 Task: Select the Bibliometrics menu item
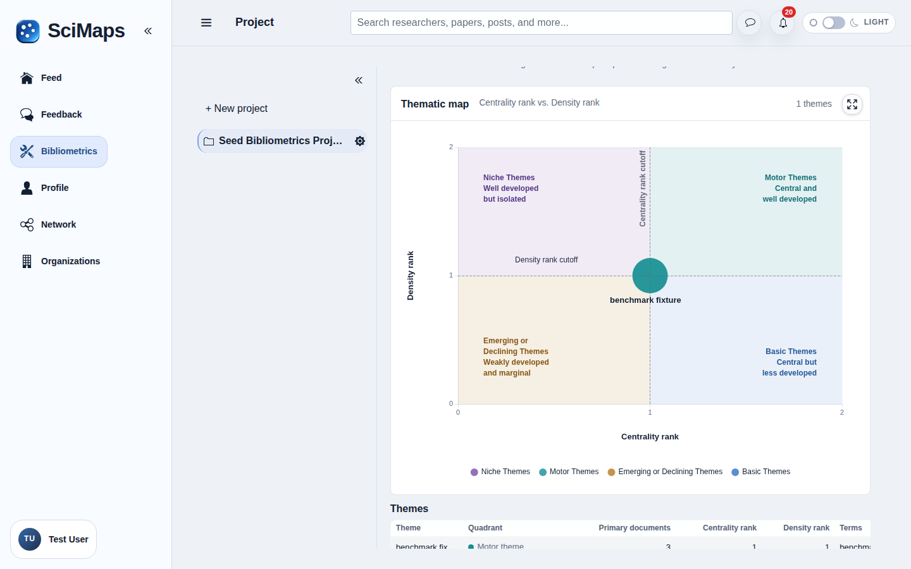point(59,151)
